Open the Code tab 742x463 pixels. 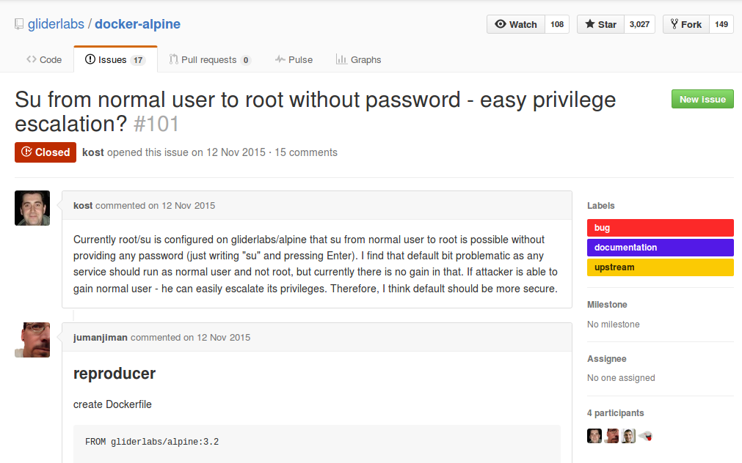44,59
